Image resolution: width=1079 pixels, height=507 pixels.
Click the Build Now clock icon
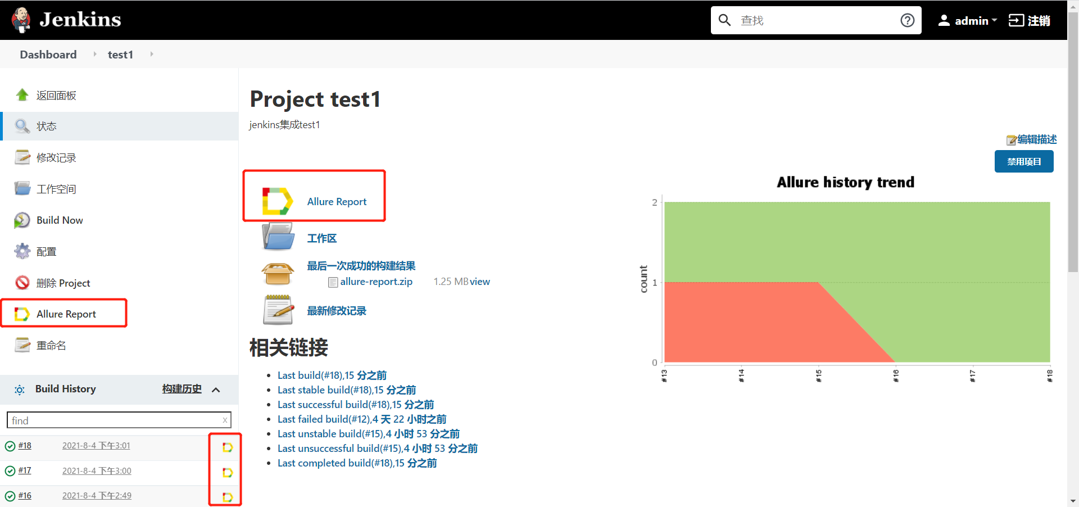point(22,220)
